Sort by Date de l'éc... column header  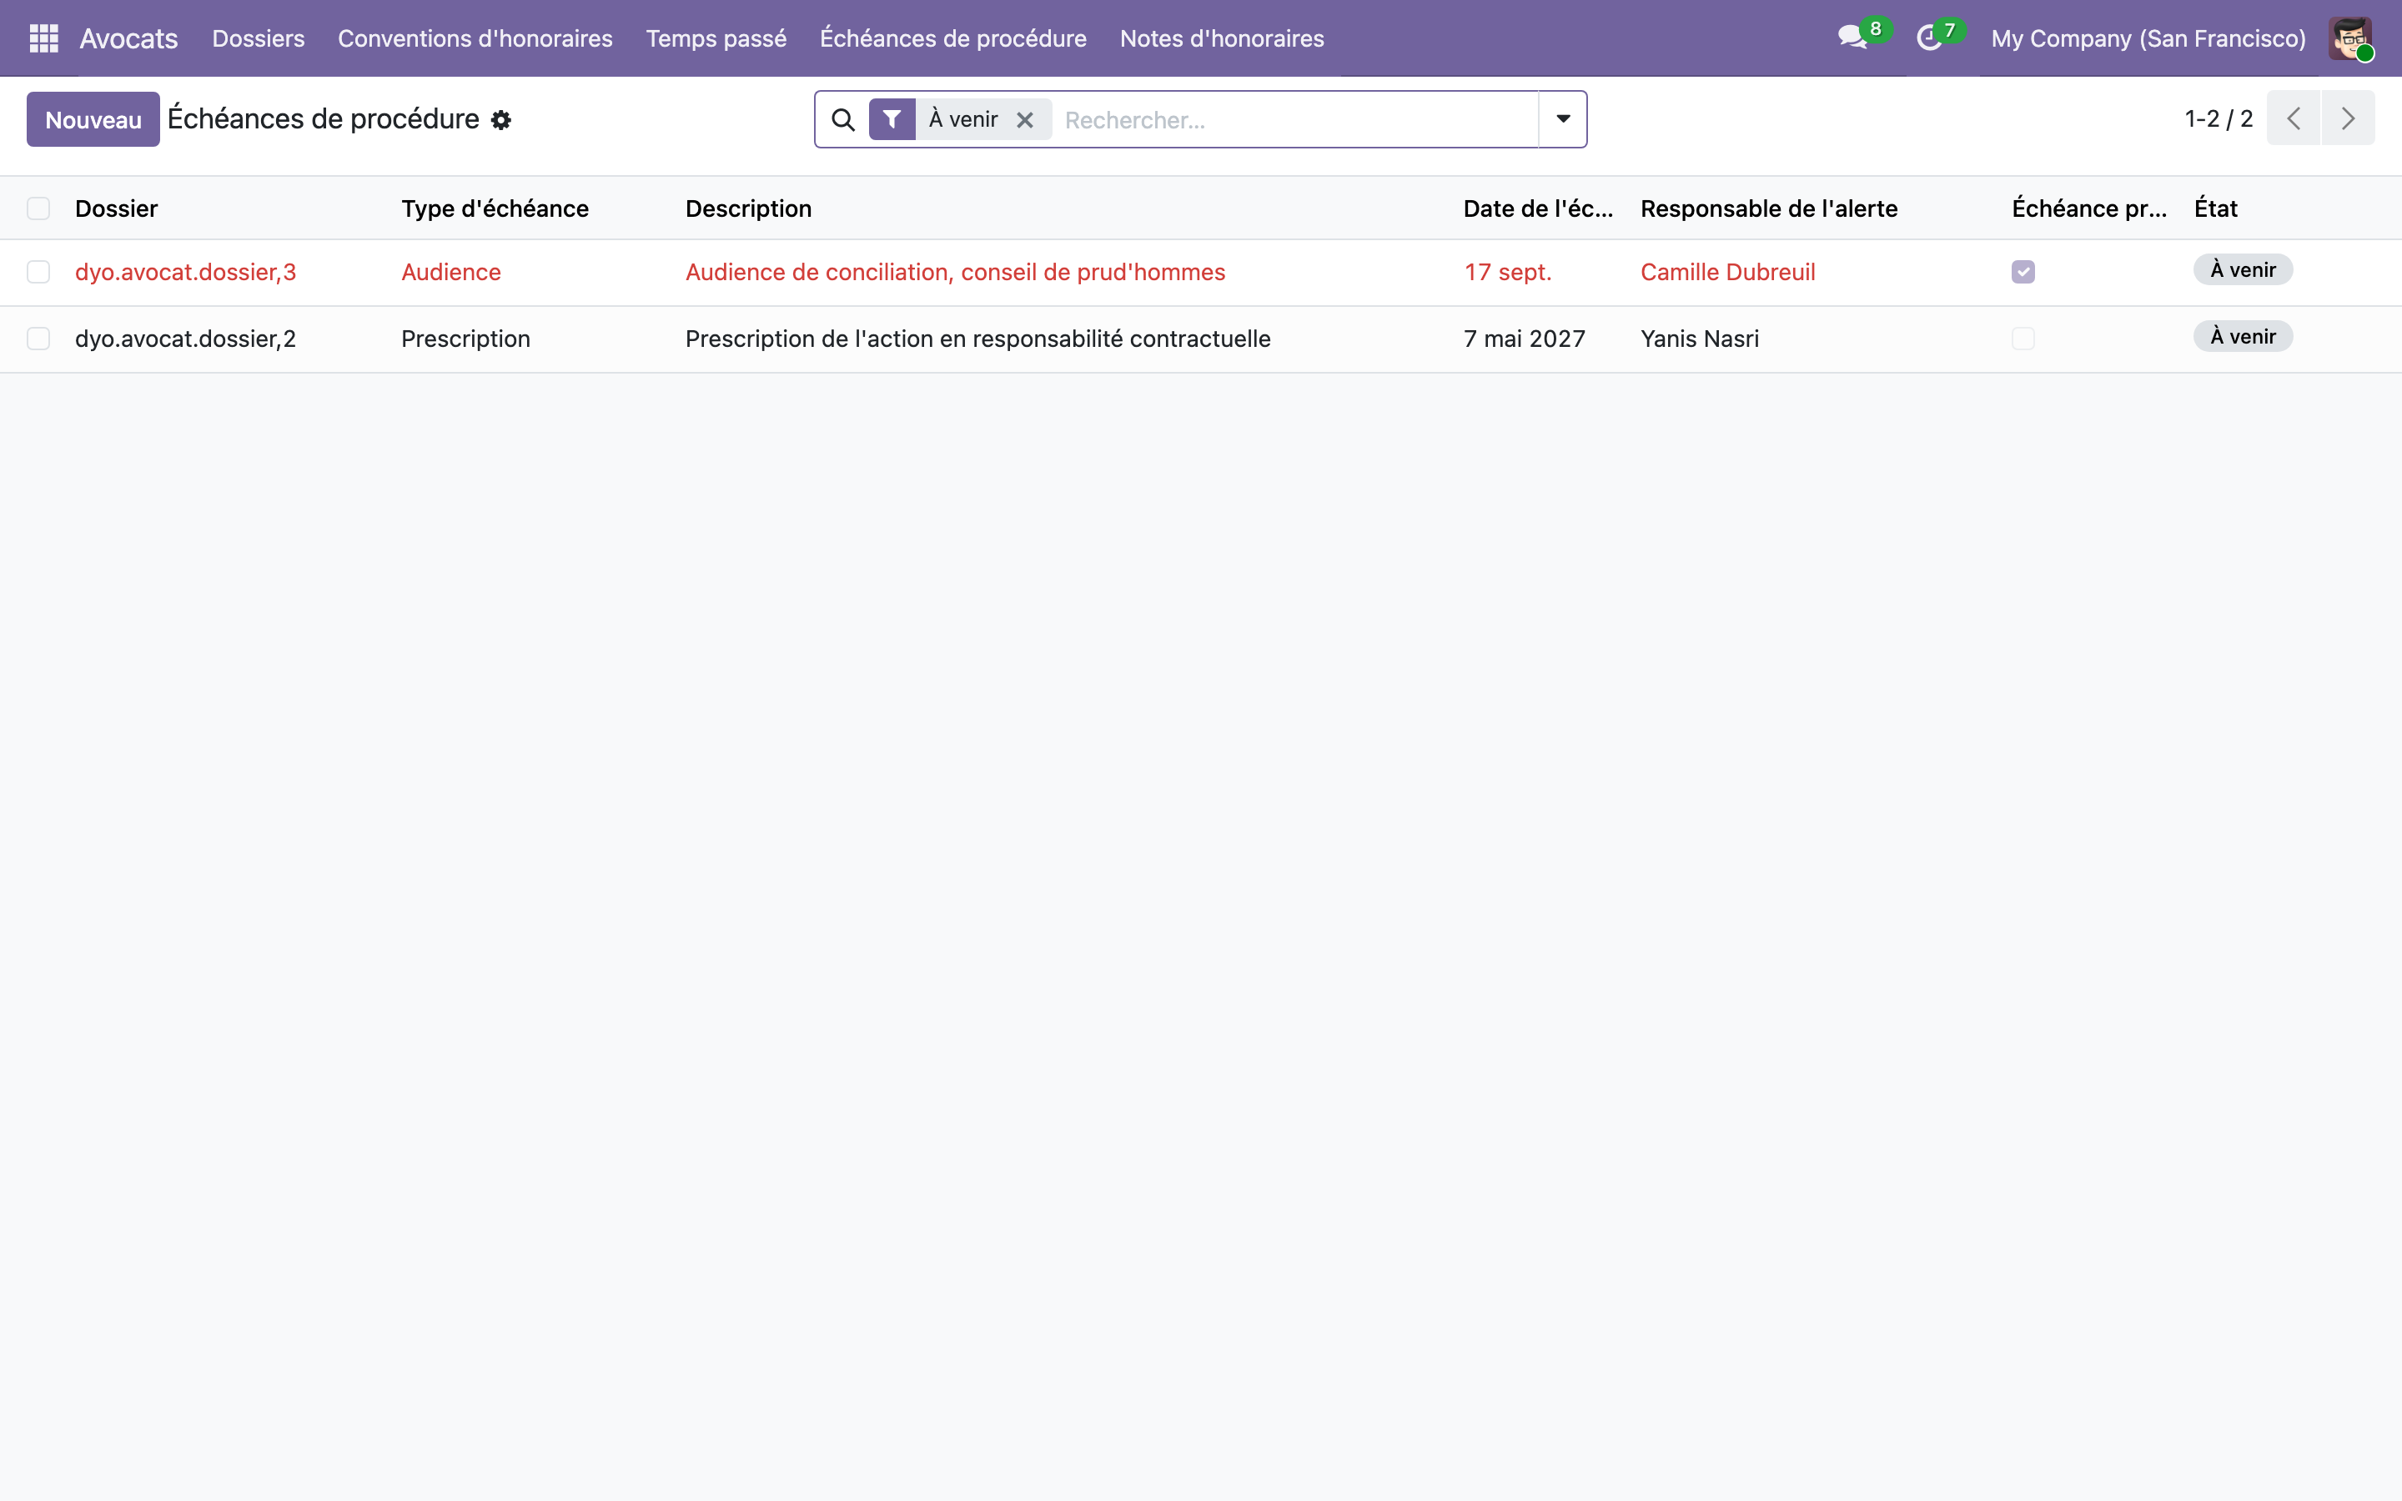coord(1537,208)
